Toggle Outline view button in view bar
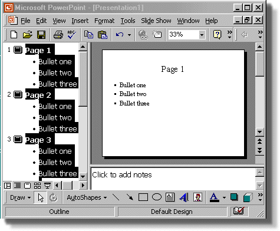This screenshot has width=280, height=231. [17, 185]
